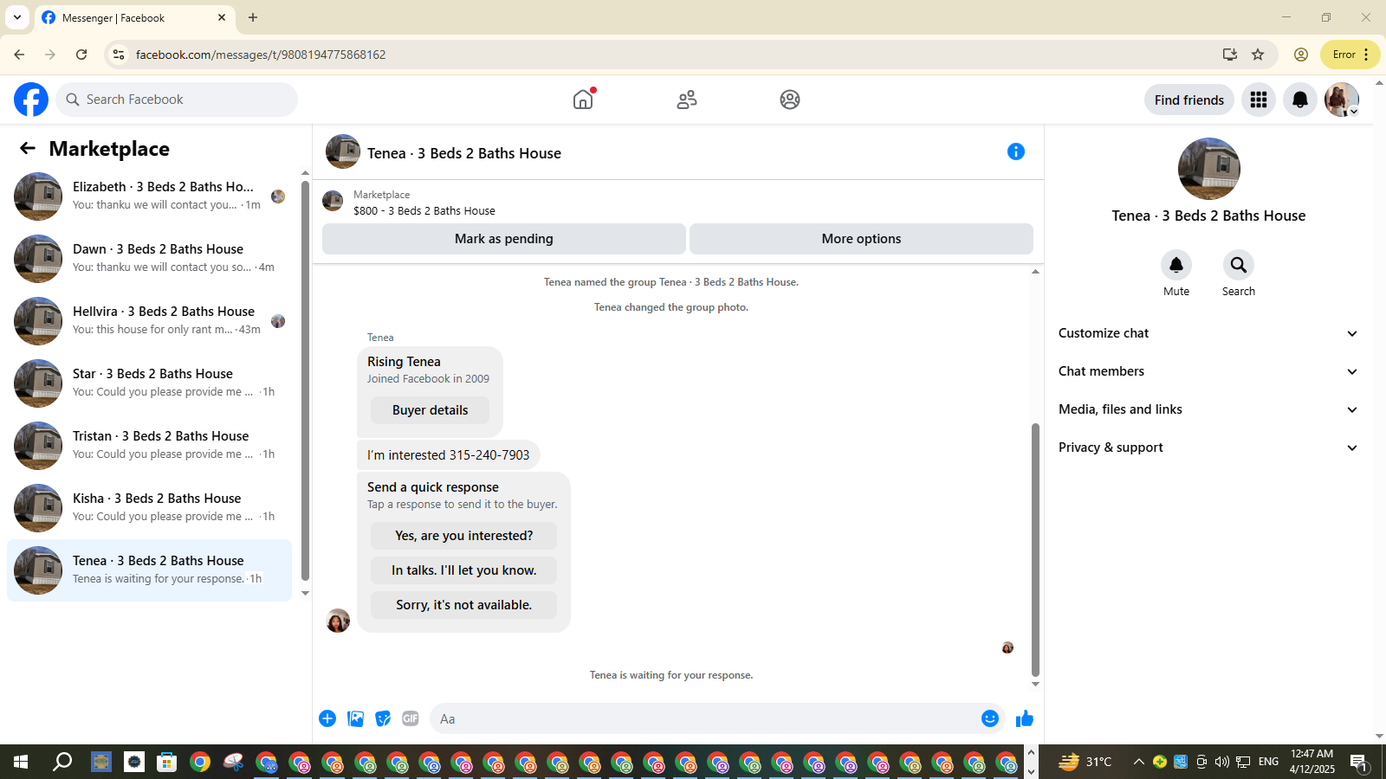The height and width of the screenshot is (779, 1386).
Task: Open Elizabeth 3 Beds 2 Baths conversation
Action: (x=149, y=196)
